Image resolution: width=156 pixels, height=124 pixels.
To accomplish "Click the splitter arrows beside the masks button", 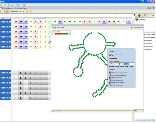I will pos(134,15).
